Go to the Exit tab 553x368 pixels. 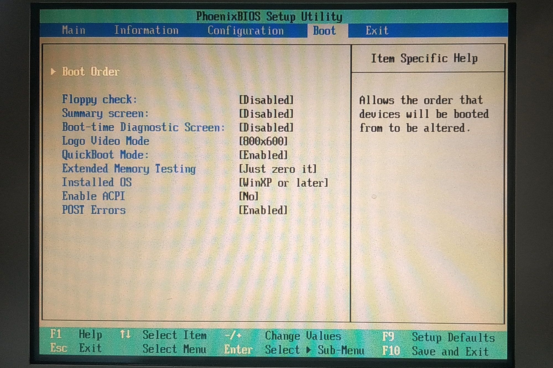377,31
